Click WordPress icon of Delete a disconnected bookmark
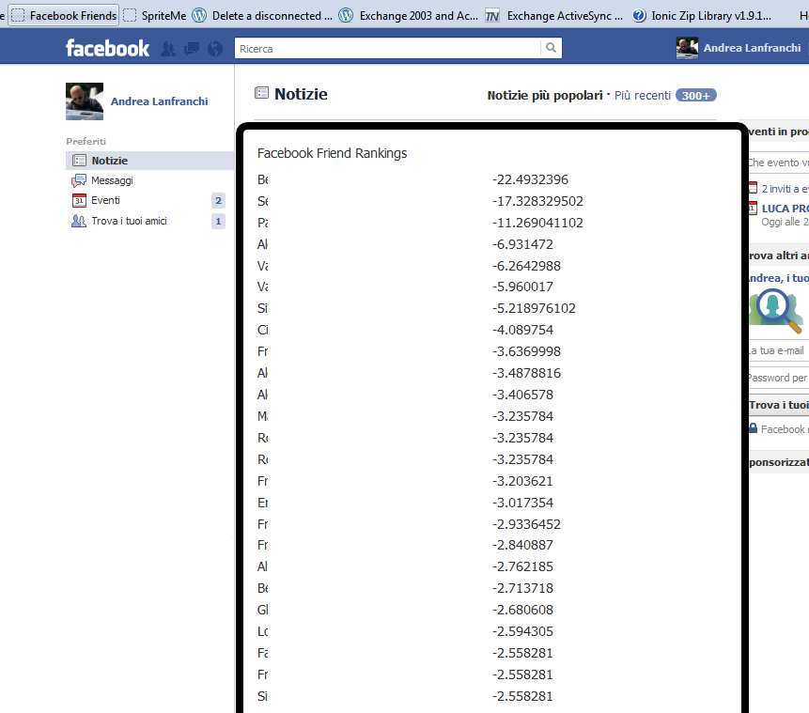The image size is (809, 713). coord(199,15)
